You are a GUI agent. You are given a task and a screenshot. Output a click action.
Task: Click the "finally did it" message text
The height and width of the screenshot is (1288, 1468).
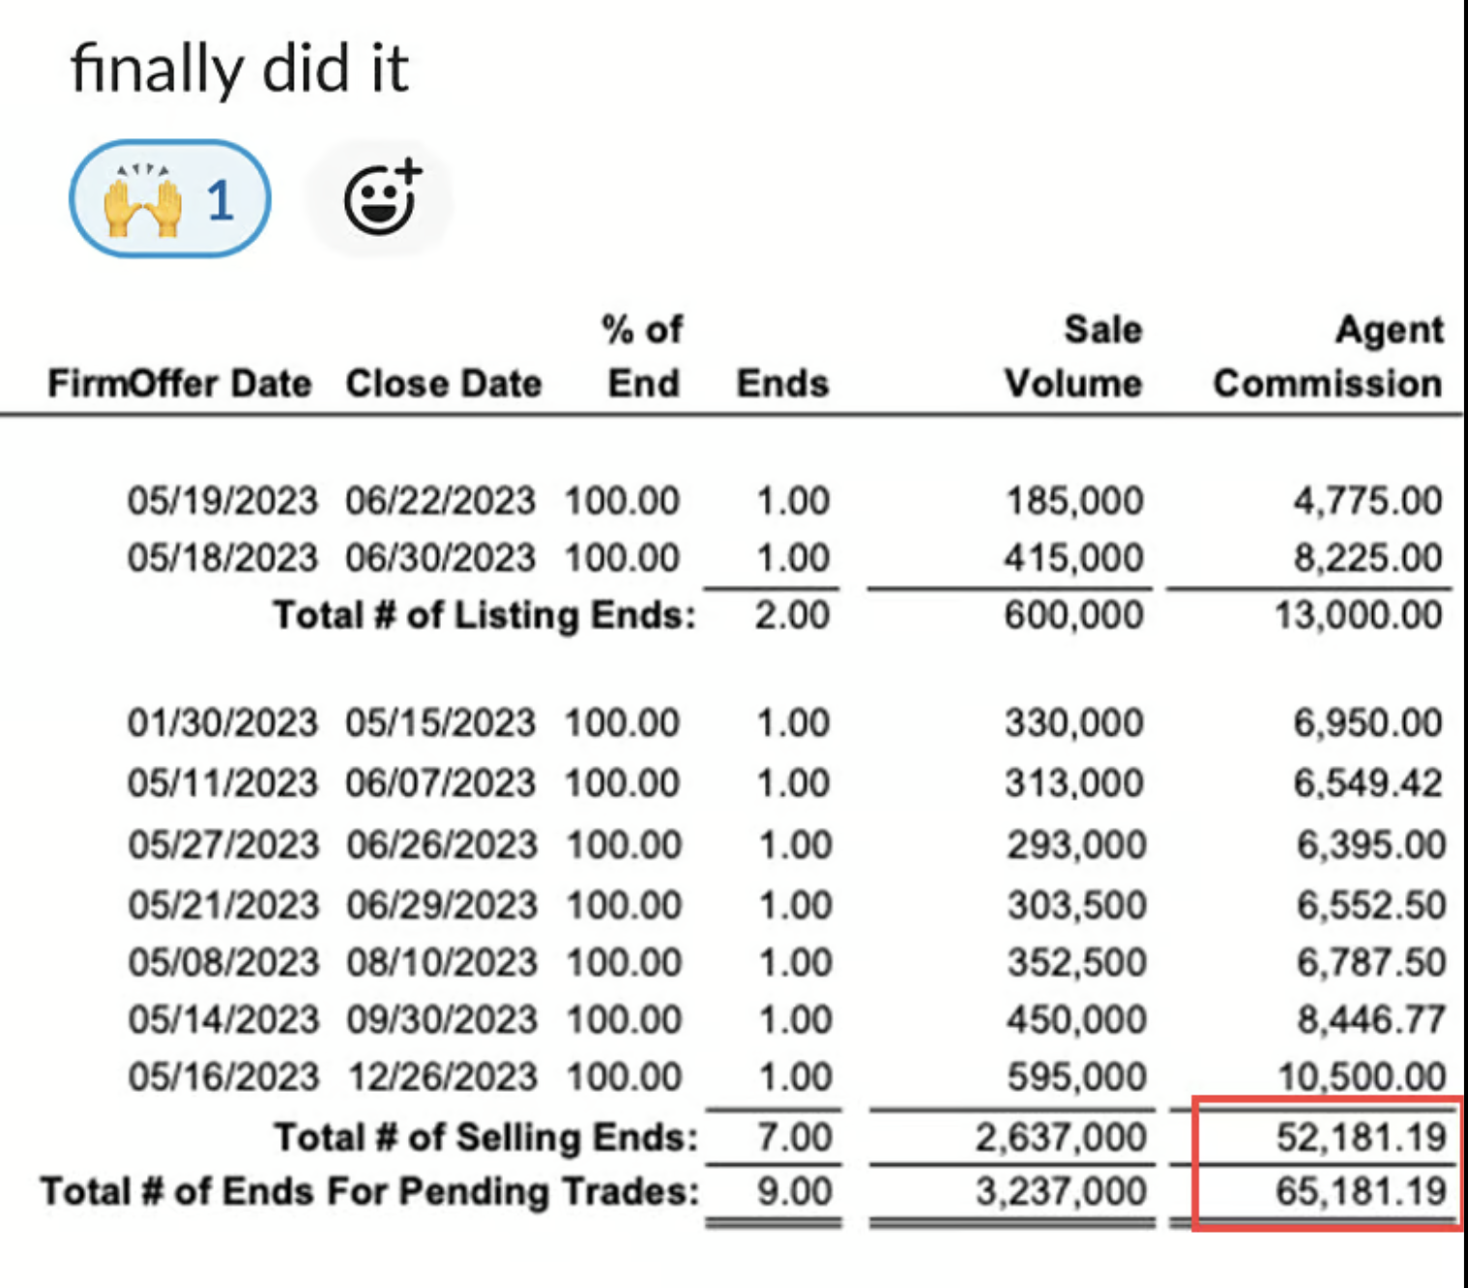tap(240, 69)
